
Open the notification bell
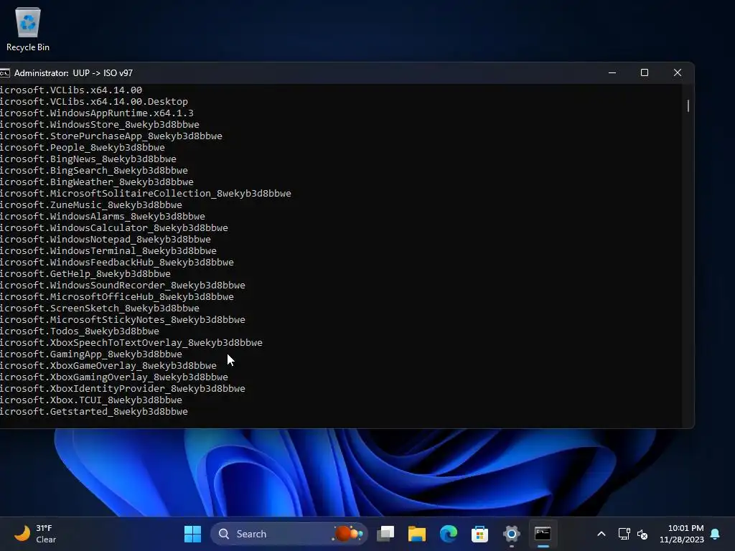tap(716, 534)
